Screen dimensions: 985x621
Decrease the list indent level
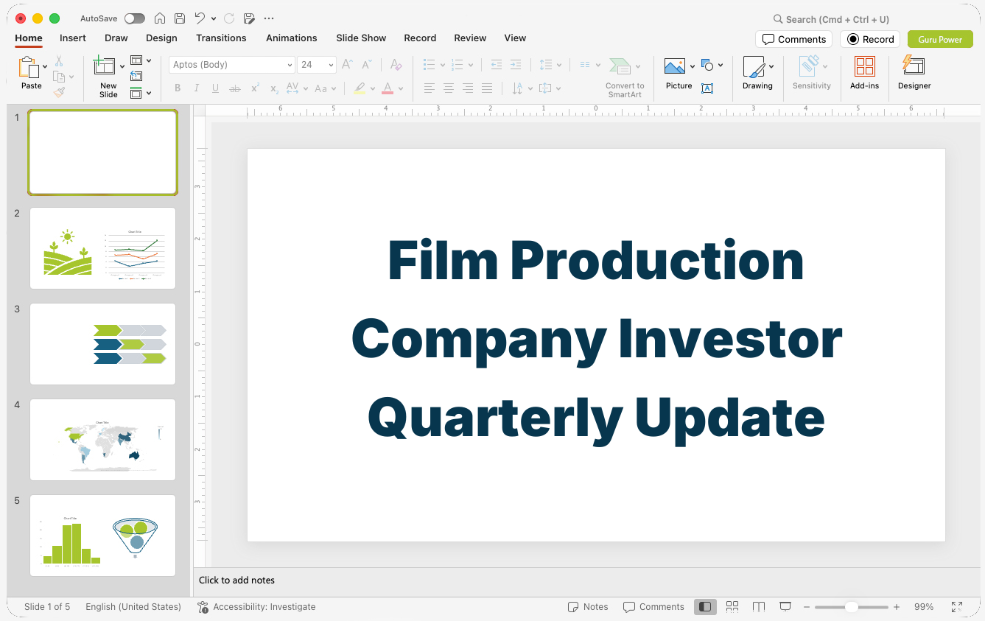pyautogui.click(x=497, y=65)
